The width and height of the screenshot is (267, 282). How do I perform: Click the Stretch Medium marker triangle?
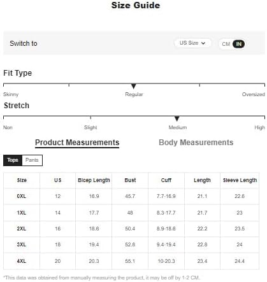177,118
